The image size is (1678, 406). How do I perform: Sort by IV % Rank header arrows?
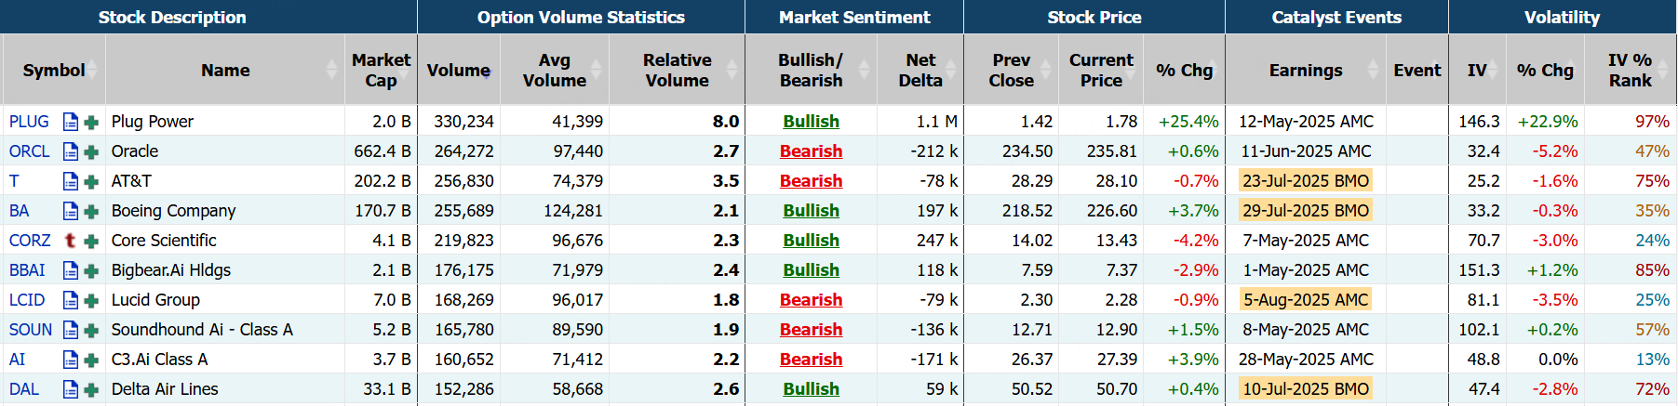[1664, 70]
